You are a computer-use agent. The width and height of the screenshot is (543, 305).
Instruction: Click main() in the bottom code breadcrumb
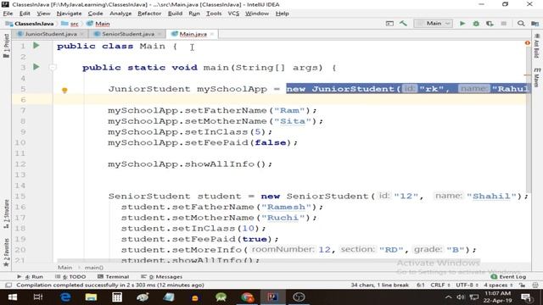pos(94,268)
